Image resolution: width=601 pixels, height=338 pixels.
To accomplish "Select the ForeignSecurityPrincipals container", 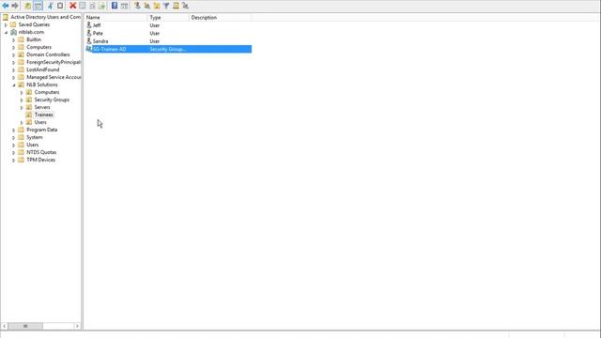I will tap(54, 62).
